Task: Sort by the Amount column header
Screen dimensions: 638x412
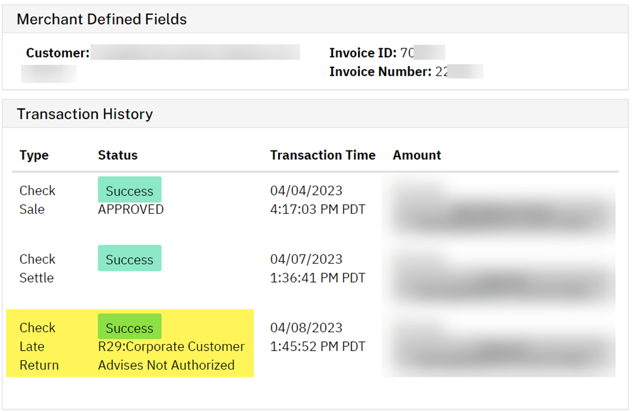Action: pos(417,155)
